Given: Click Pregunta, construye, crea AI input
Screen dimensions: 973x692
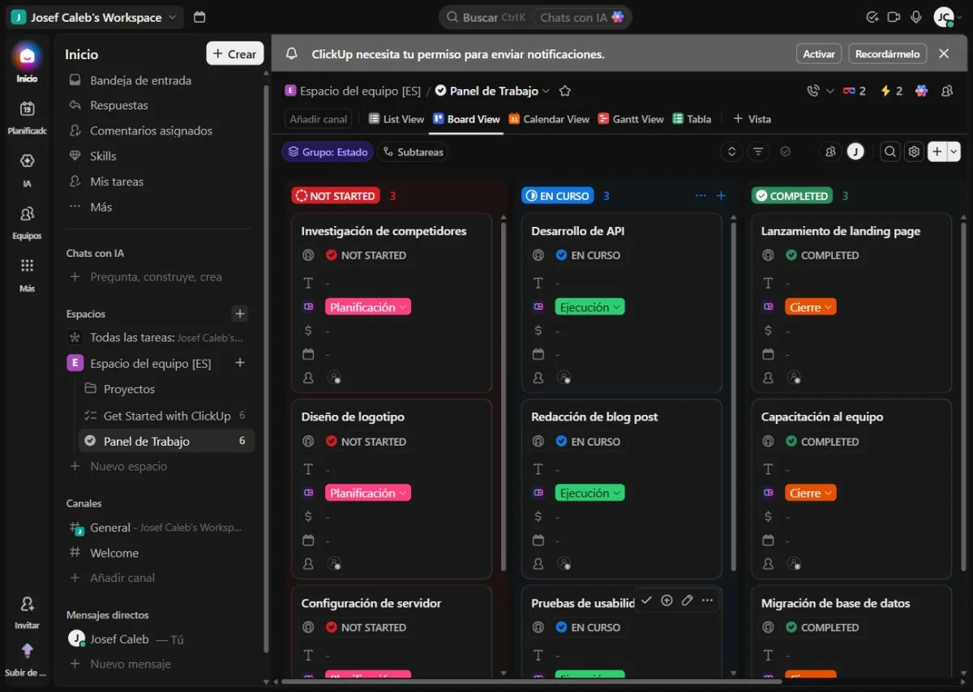Looking at the screenshot, I should (x=156, y=276).
